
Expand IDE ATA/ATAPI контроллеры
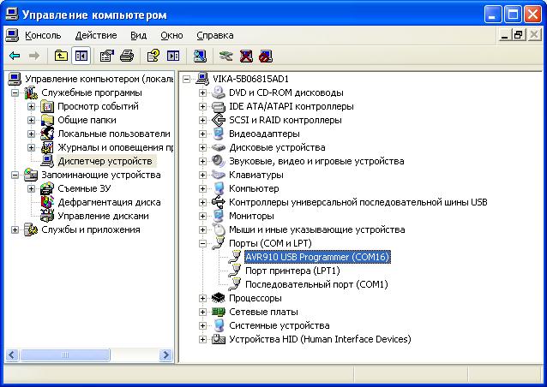[x=202, y=106]
